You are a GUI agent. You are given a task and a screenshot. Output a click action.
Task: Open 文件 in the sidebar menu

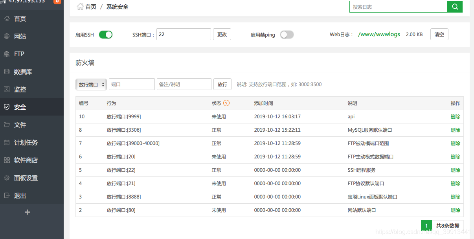(20, 125)
